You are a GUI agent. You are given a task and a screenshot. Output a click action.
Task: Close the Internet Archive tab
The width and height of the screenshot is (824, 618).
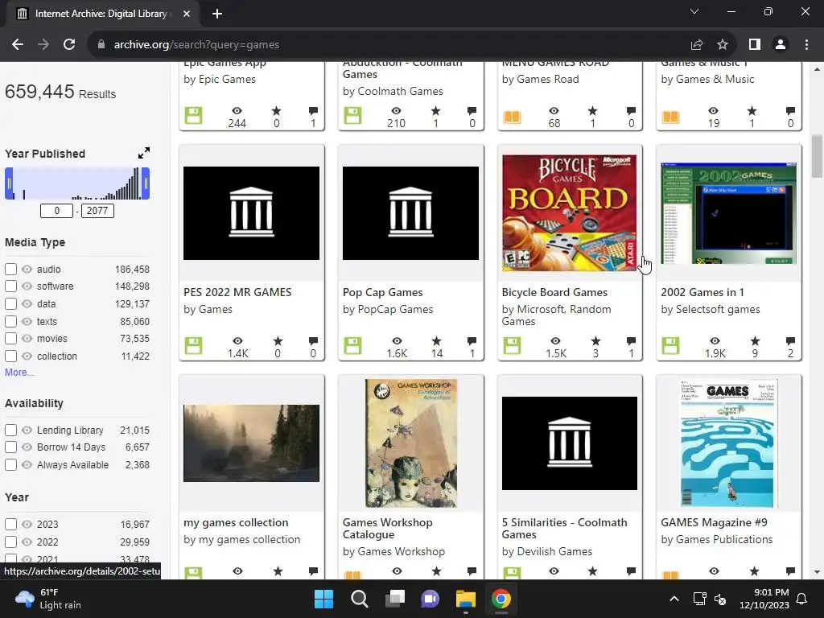click(x=187, y=14)
